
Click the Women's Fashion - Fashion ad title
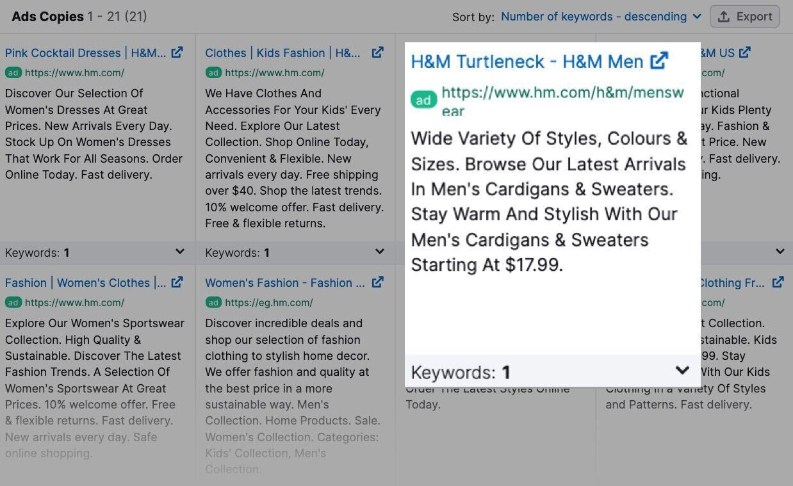(x=285, y=283)
